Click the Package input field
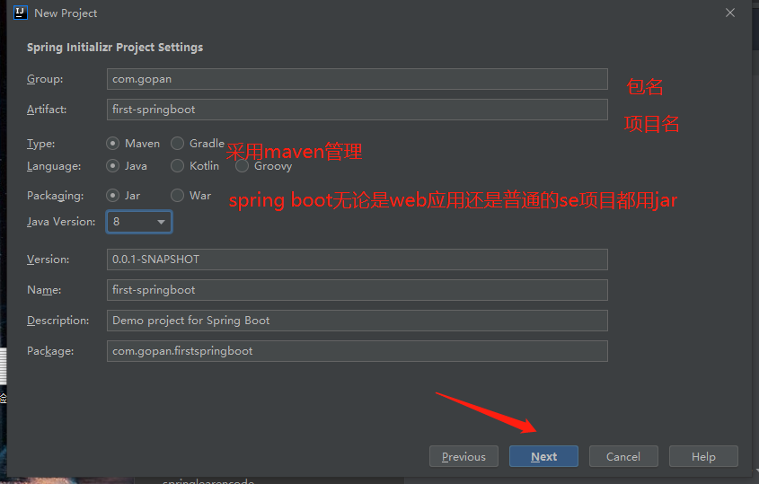 click(357, 351)
